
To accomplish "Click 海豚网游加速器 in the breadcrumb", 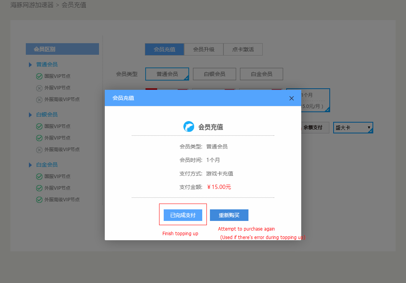I will [x=32, y=5].
